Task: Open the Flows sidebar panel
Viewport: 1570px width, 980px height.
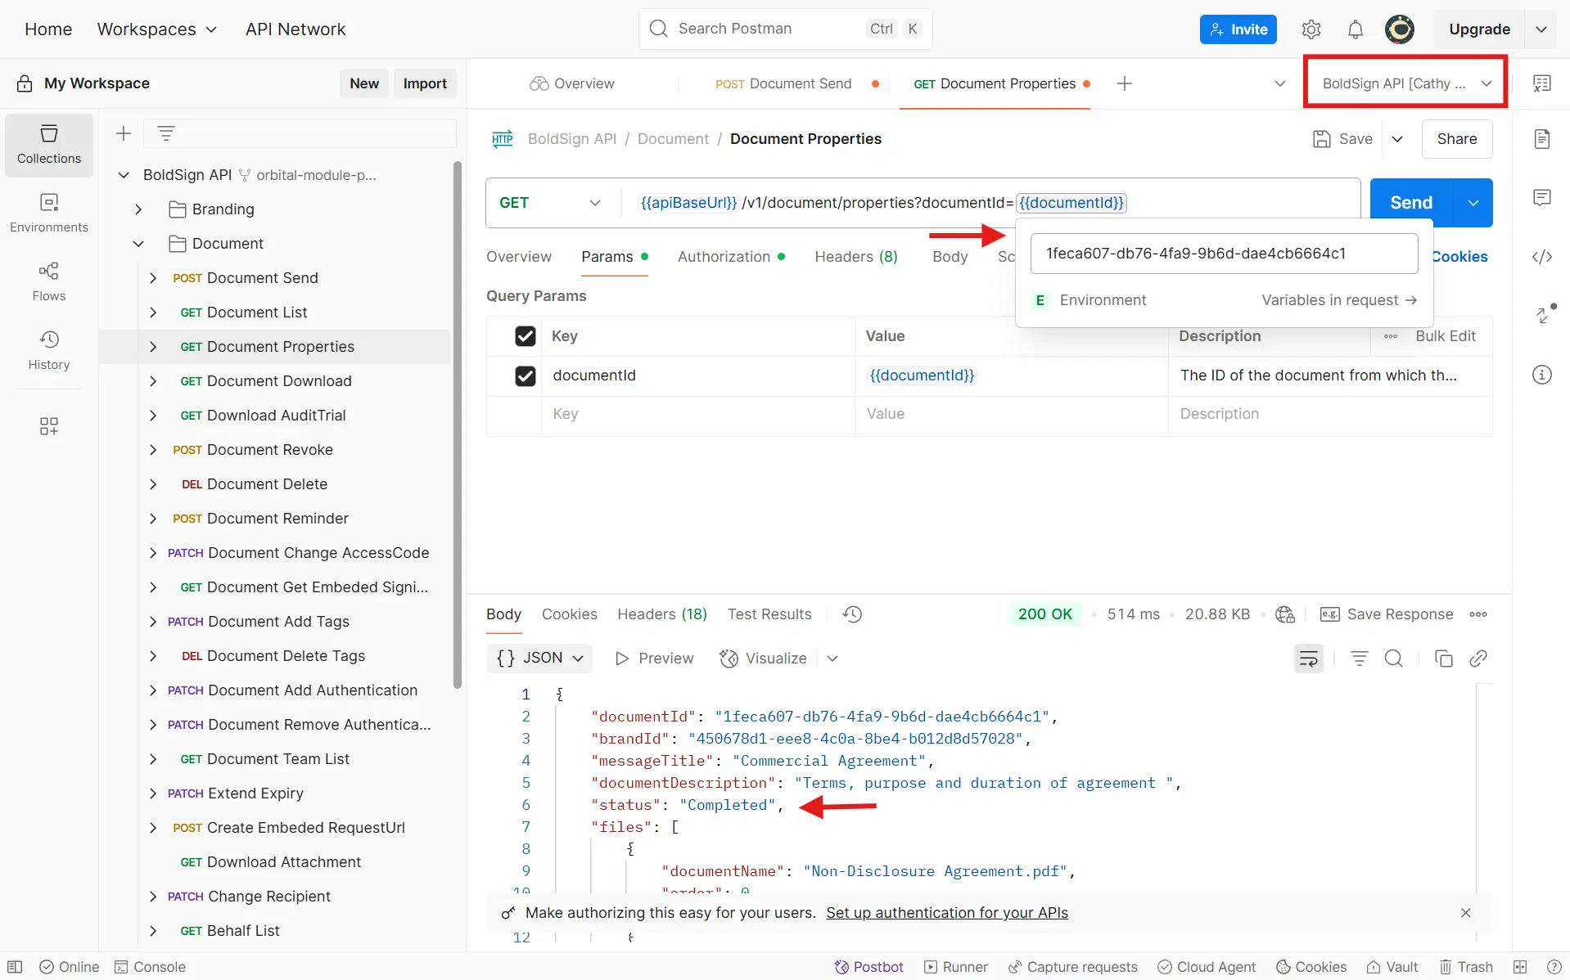Action: 49,281
